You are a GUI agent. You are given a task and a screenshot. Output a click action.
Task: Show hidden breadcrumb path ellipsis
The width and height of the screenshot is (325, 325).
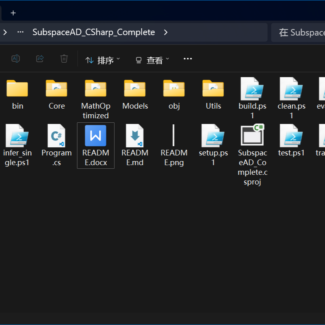(x=20, y=32)
